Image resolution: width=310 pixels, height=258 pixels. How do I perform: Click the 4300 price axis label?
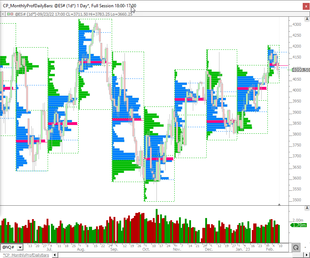coord(297,24)
